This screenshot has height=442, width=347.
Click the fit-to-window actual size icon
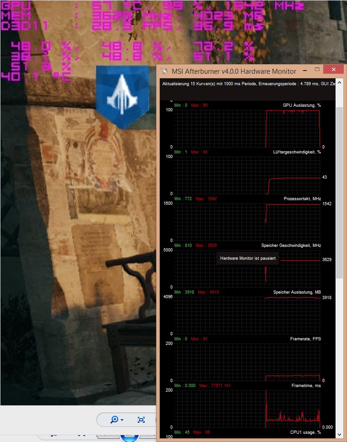(141, 420)
